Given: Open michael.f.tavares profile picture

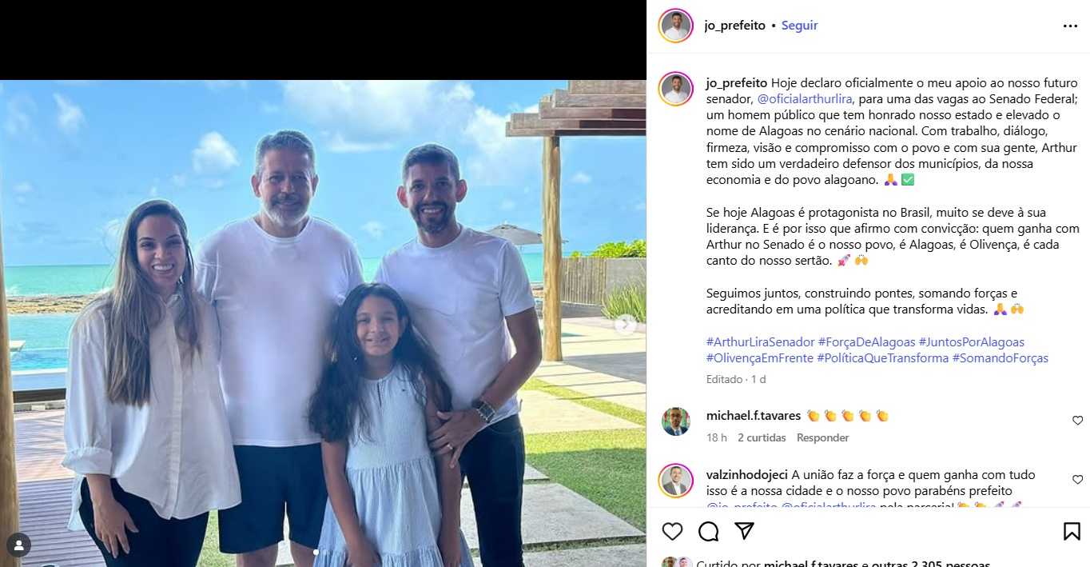Looking at the screenshot, I should [675, 421].
